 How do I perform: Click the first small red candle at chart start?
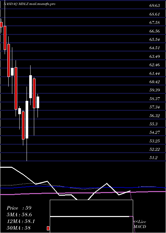pos(1,25)
